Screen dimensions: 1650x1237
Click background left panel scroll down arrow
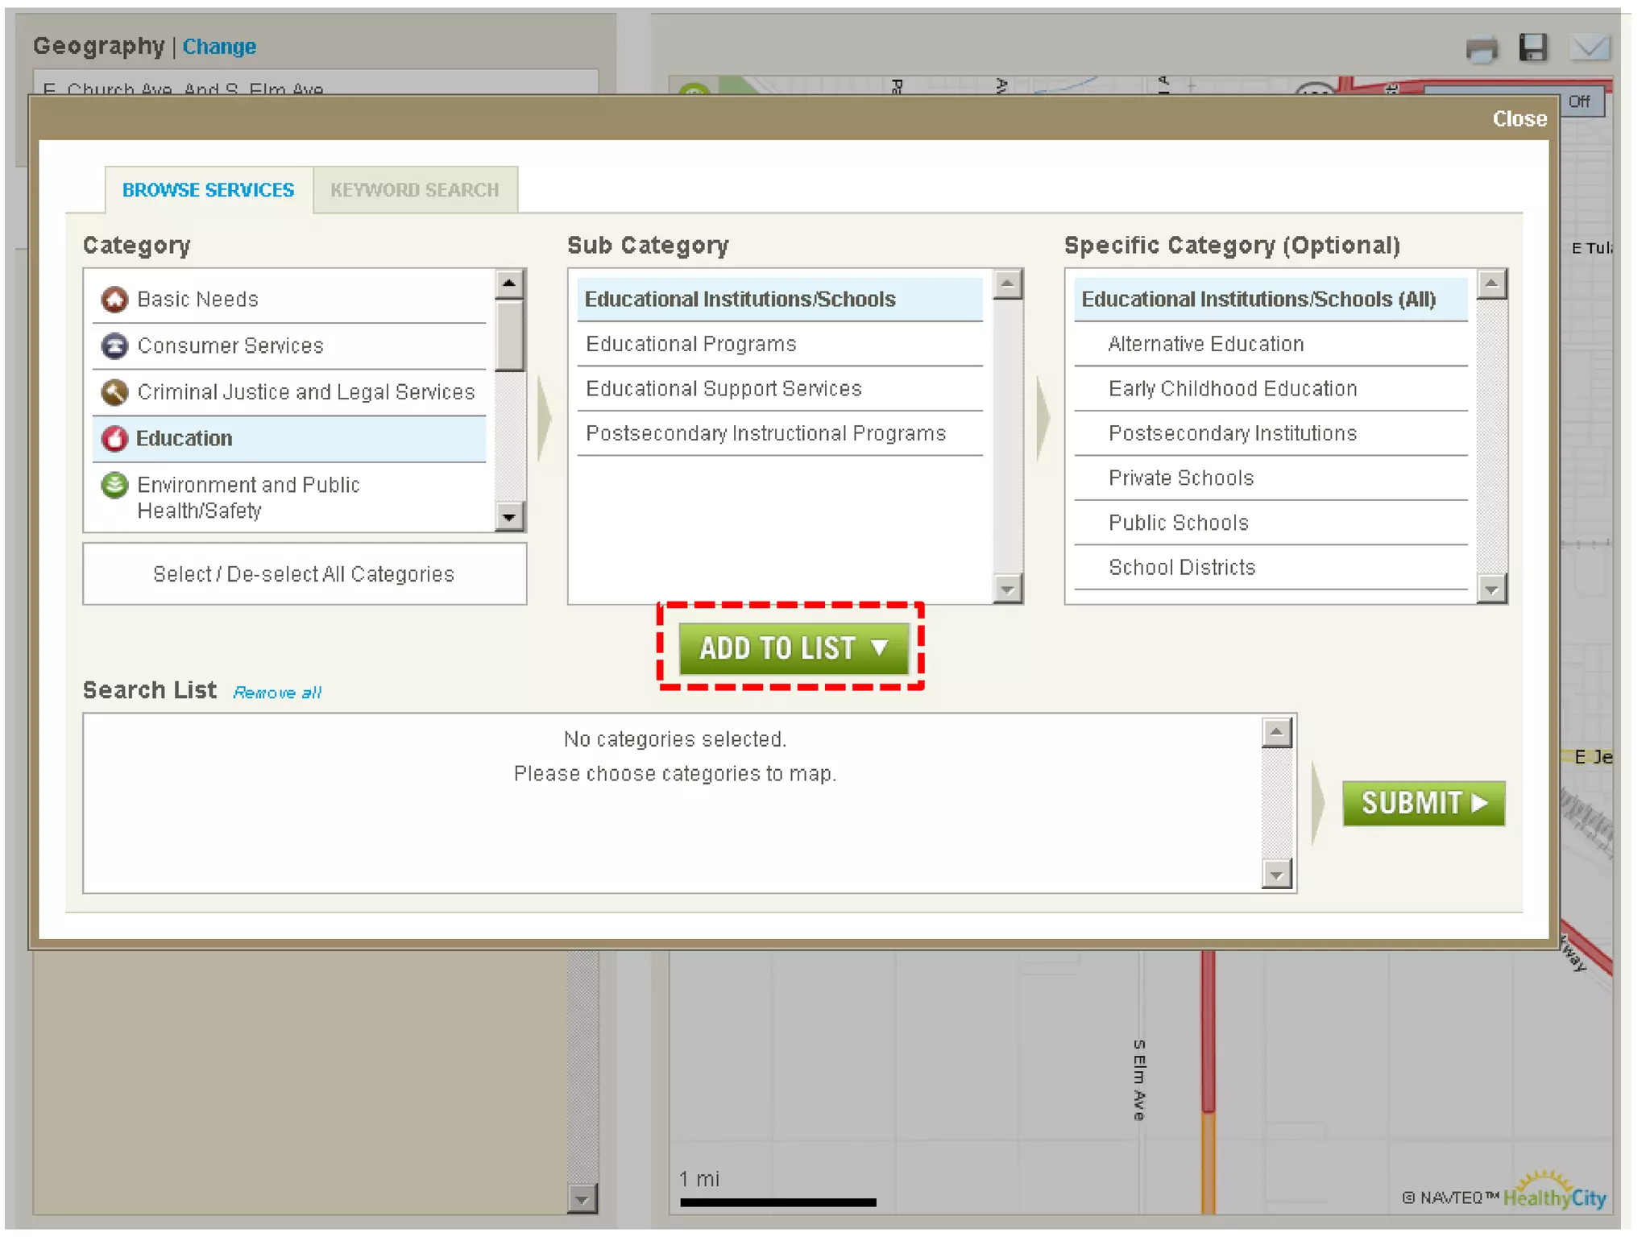pos(582,1198)
